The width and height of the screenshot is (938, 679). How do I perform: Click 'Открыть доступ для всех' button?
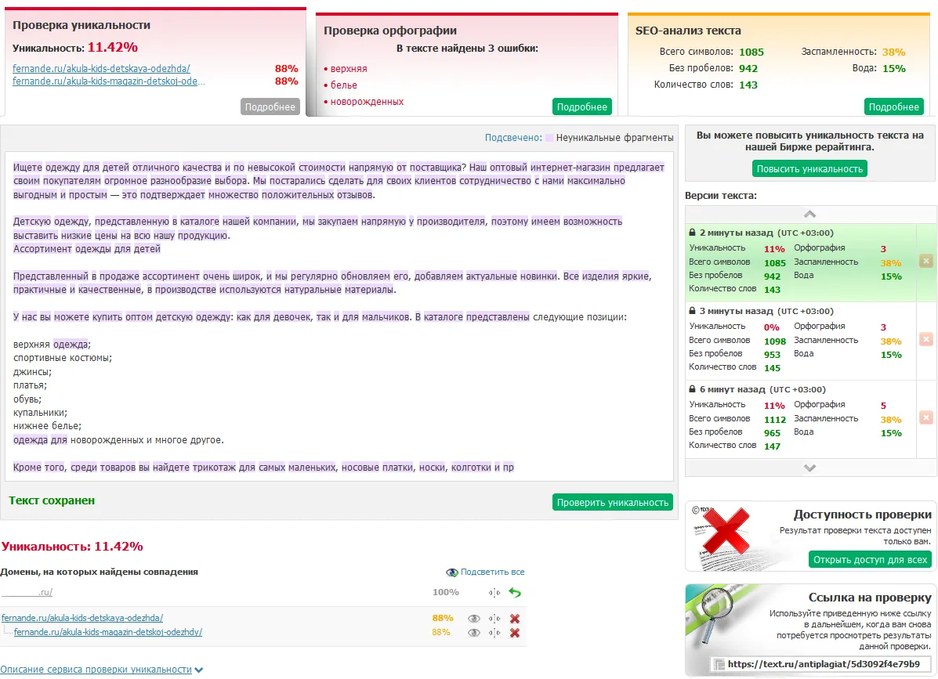point(871,559)
